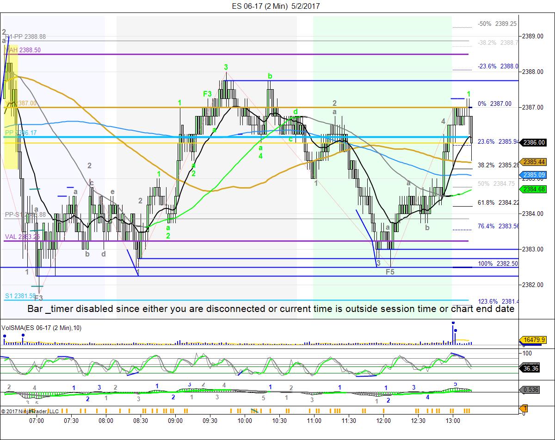
Task: Click the VolSMA(ES 06-17 (2 Min),10) indicator label
Action: 42,328
